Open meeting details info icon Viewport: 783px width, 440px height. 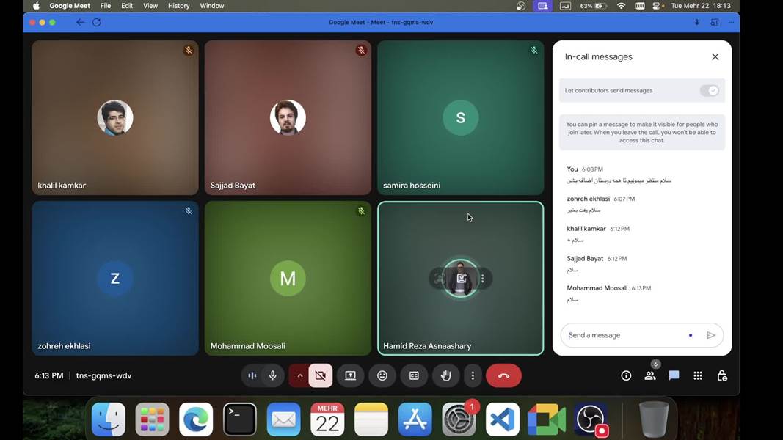click(x=626, y=375)
